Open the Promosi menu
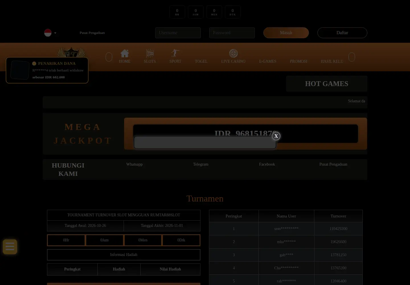The image size is (410, 285). (x=298, y=61)
